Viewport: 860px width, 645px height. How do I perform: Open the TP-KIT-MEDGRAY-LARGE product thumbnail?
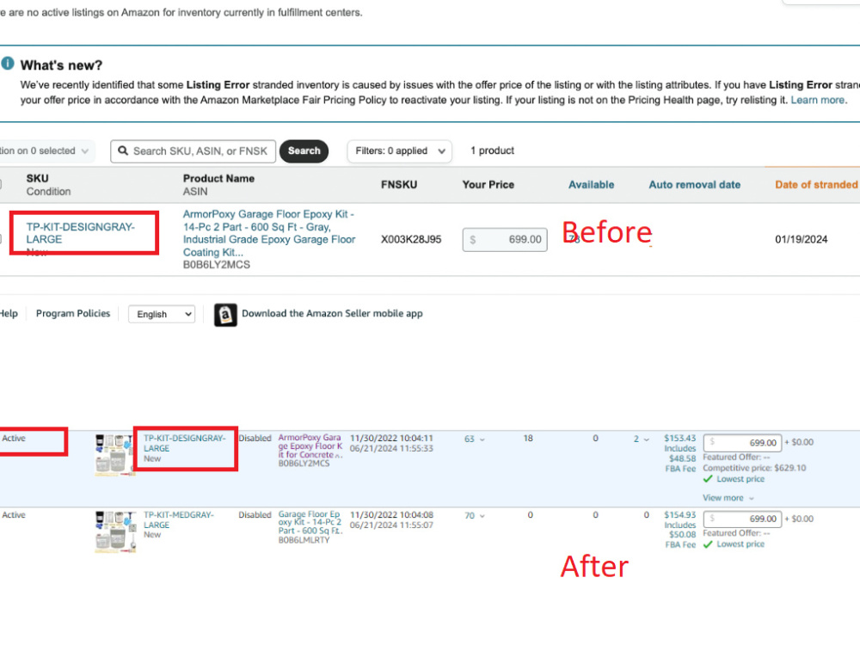coord(114,531)
